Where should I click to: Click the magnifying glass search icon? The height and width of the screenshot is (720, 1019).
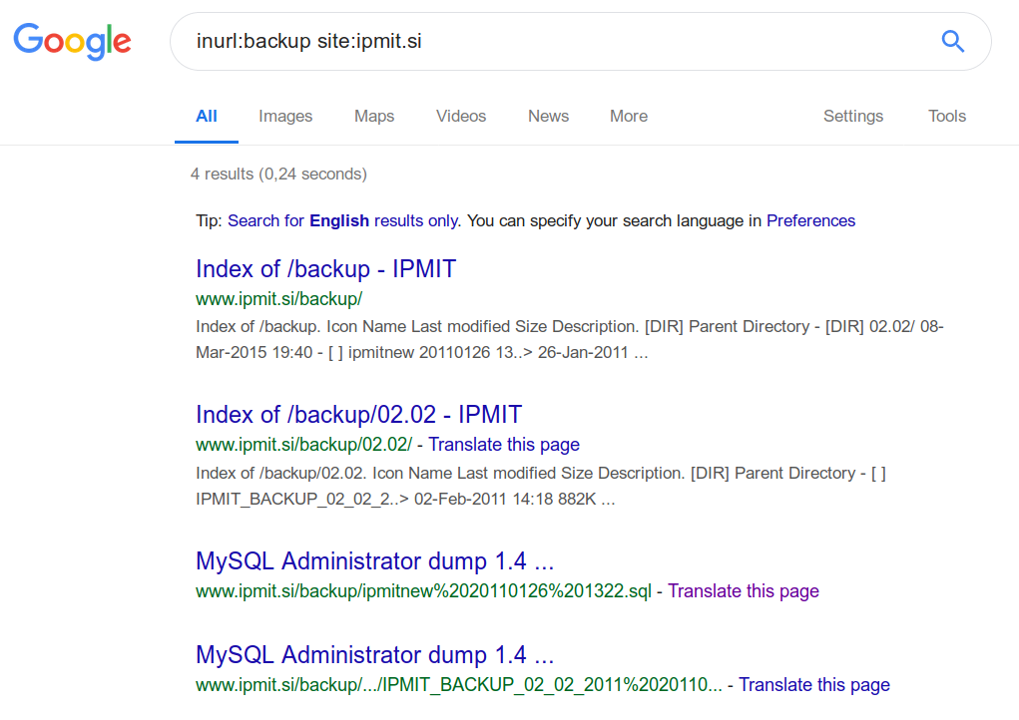pyautogui.click(x=953, y=42)
